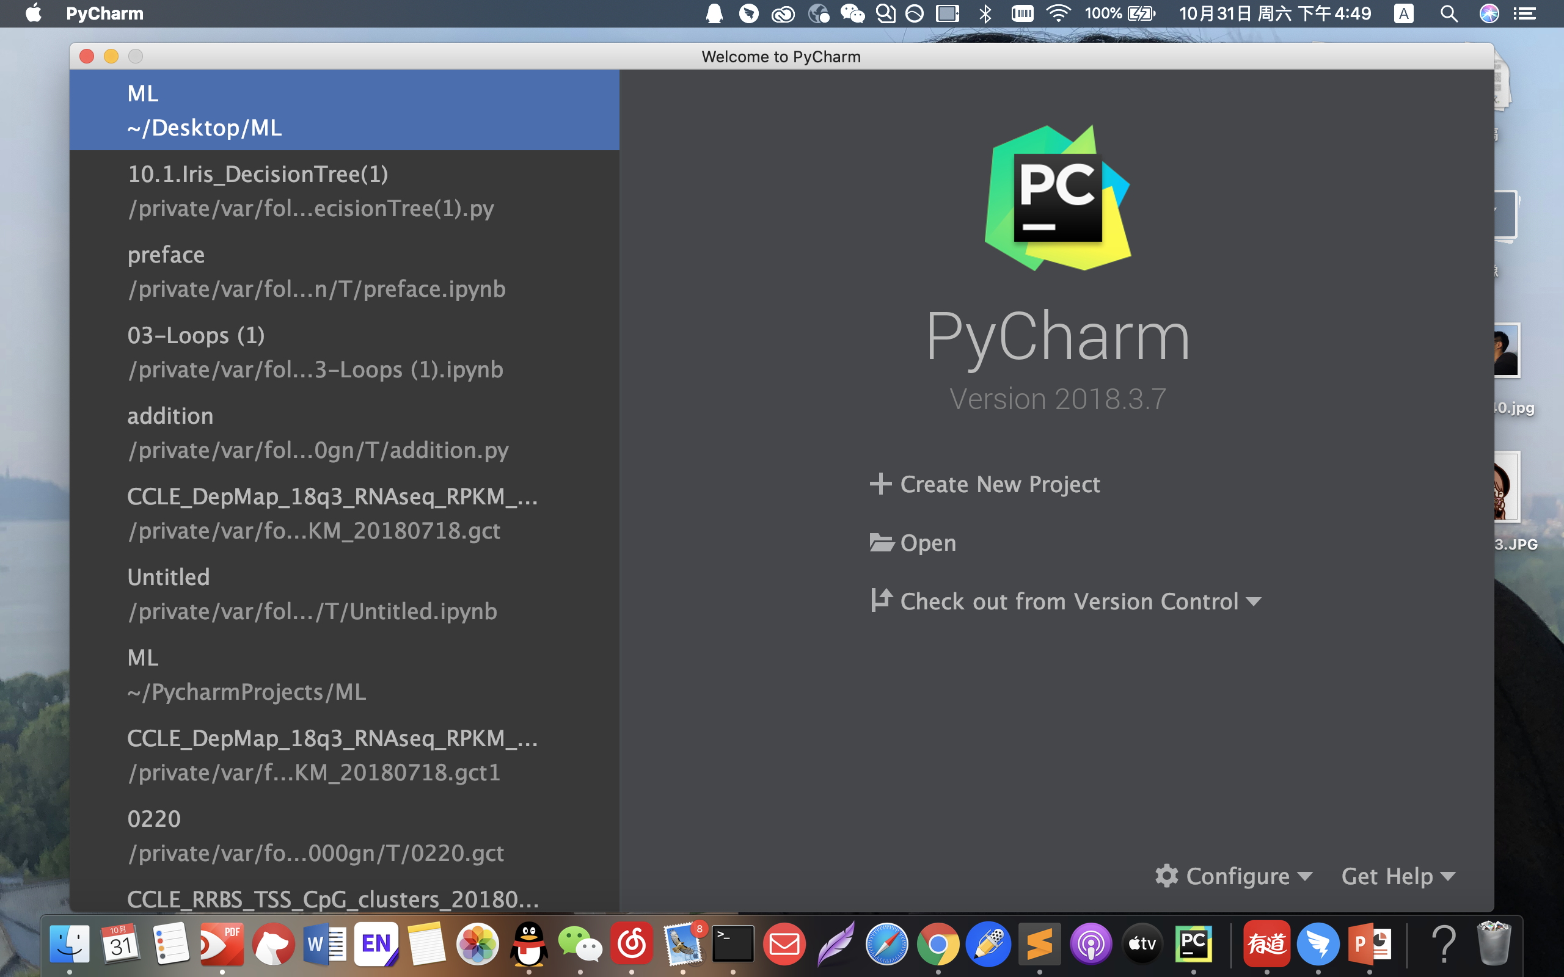The height and width of the screenshot is (977, 1564).
Task: Click the PyCharm menu bar item
Action: click(104, 13)
